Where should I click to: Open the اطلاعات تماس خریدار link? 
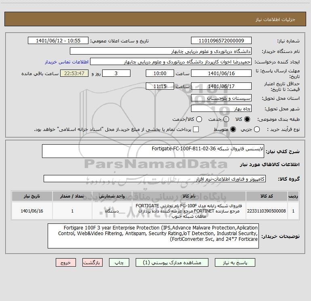pyautogui.click(x=67, y=62)
